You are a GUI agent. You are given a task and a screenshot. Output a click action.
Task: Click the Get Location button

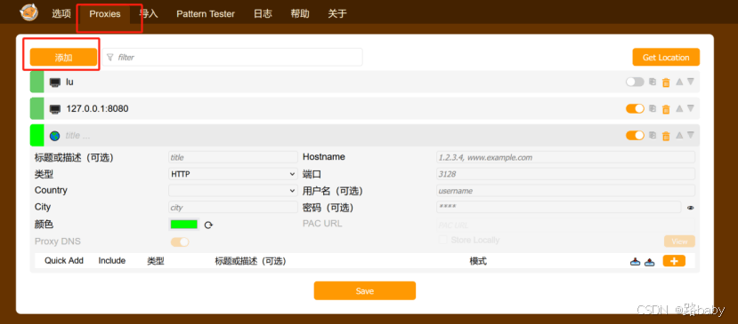(666, 58)
